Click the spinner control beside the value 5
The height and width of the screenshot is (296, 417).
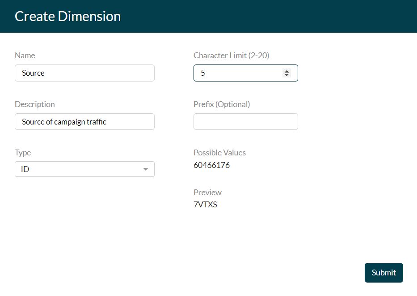click(x=286, y=73)
